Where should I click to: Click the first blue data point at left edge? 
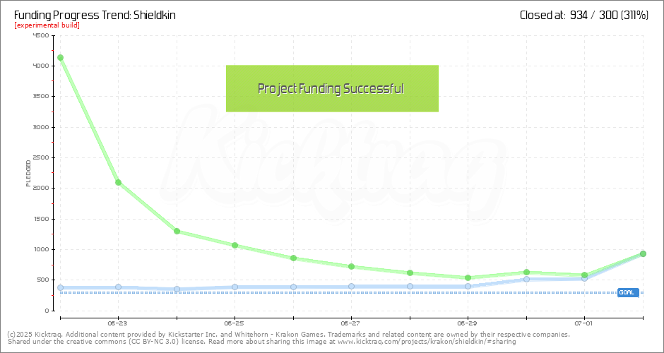60,287
